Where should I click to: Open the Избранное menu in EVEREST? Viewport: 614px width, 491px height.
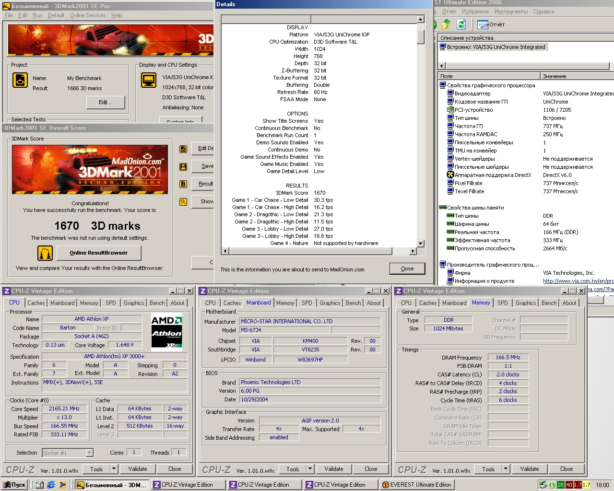coord(475,12)
